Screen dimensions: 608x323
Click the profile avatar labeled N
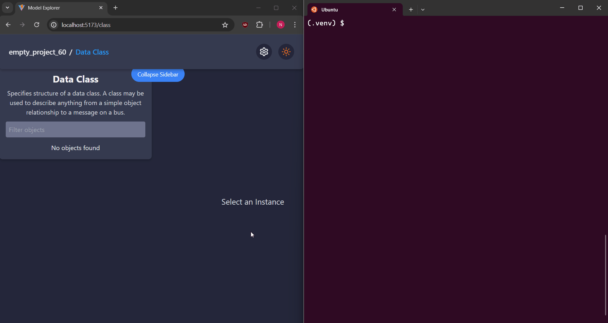(280, 25)
